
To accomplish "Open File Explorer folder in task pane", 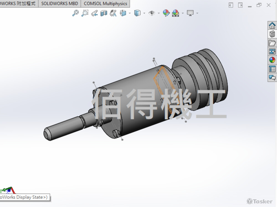I will pyautogui.click(x=272, y=43).
